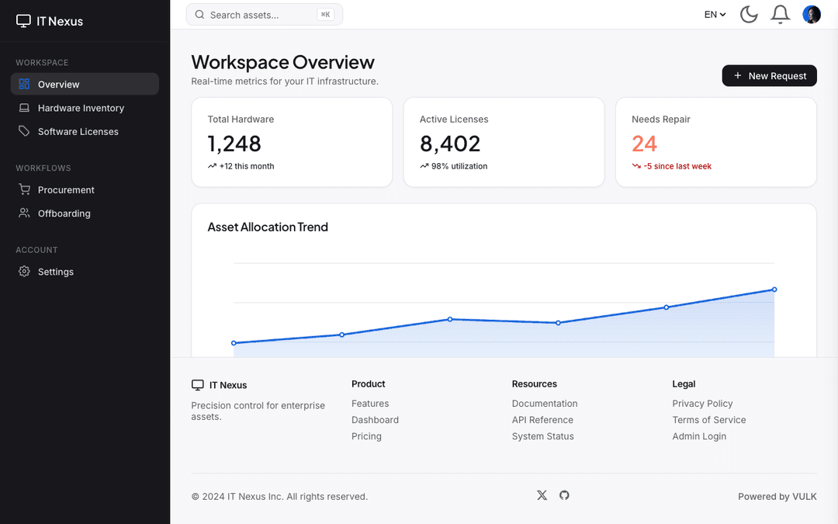Open notifications bell icon
This screenshot has height=524, width=838.
pos(781,15)
